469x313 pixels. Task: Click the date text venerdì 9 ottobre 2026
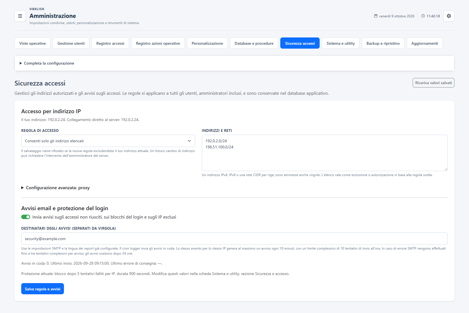397,16
